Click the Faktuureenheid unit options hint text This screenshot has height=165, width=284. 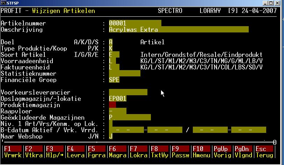pyautogui.click(x=202, y=67)
